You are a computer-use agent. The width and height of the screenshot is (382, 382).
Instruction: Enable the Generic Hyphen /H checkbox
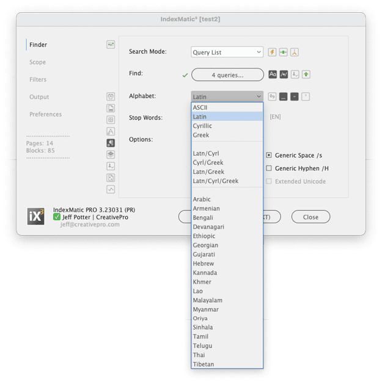[269, 168]
